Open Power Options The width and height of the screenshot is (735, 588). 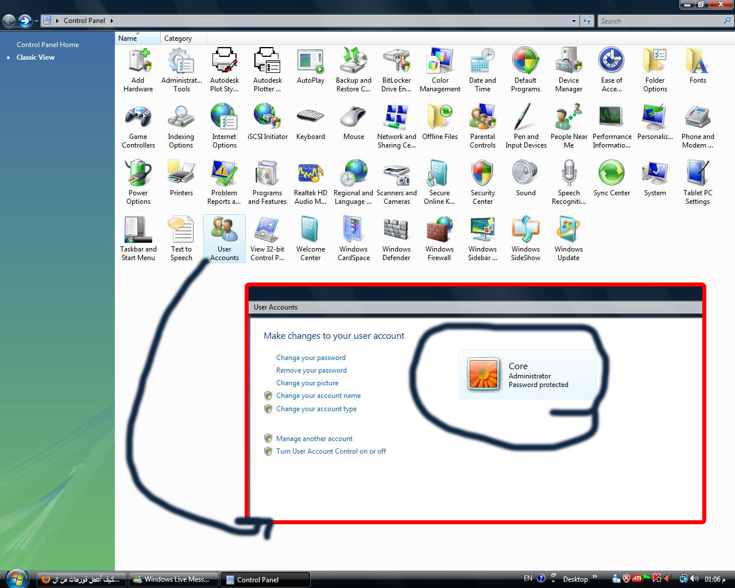coord(138,183)
